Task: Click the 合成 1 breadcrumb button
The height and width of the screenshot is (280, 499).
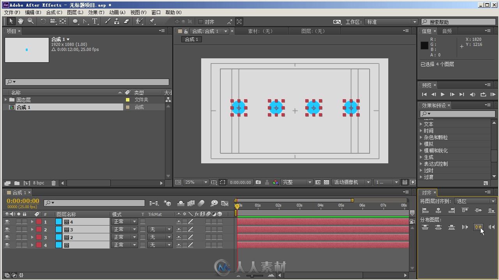Action: (x=191, y=39)
